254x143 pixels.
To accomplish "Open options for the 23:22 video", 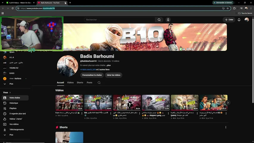I will [x=82, y=113].
